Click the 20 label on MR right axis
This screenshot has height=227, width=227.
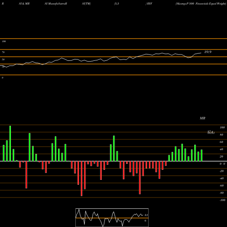pyautogui.click(x=222, y=157)
